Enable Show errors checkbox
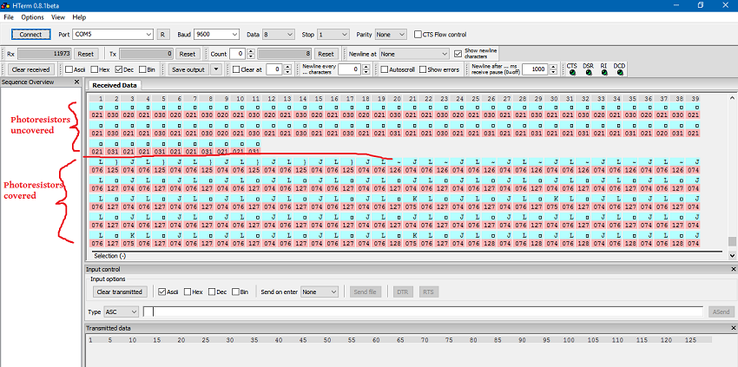Image resolution: width=738 pixels, height=367 pixels. point(423,69)
